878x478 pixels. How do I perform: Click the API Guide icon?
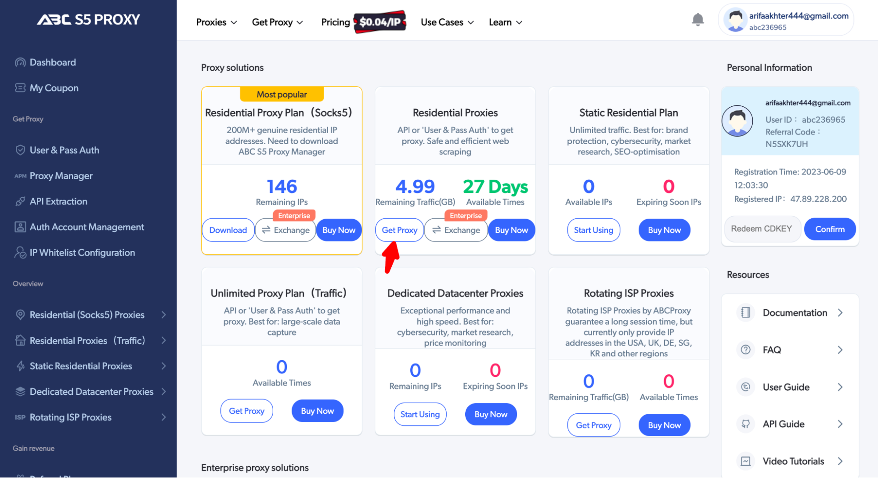745,424
